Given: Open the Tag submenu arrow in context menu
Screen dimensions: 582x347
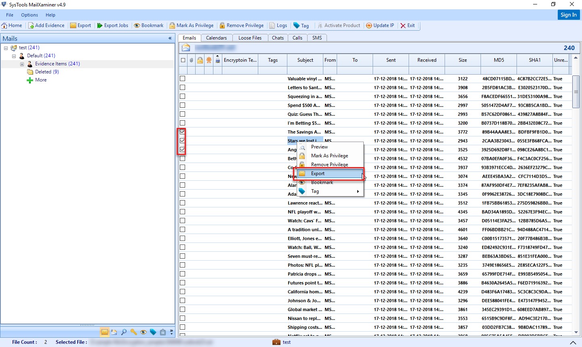Looking at the screenshot, I should 358,192.
